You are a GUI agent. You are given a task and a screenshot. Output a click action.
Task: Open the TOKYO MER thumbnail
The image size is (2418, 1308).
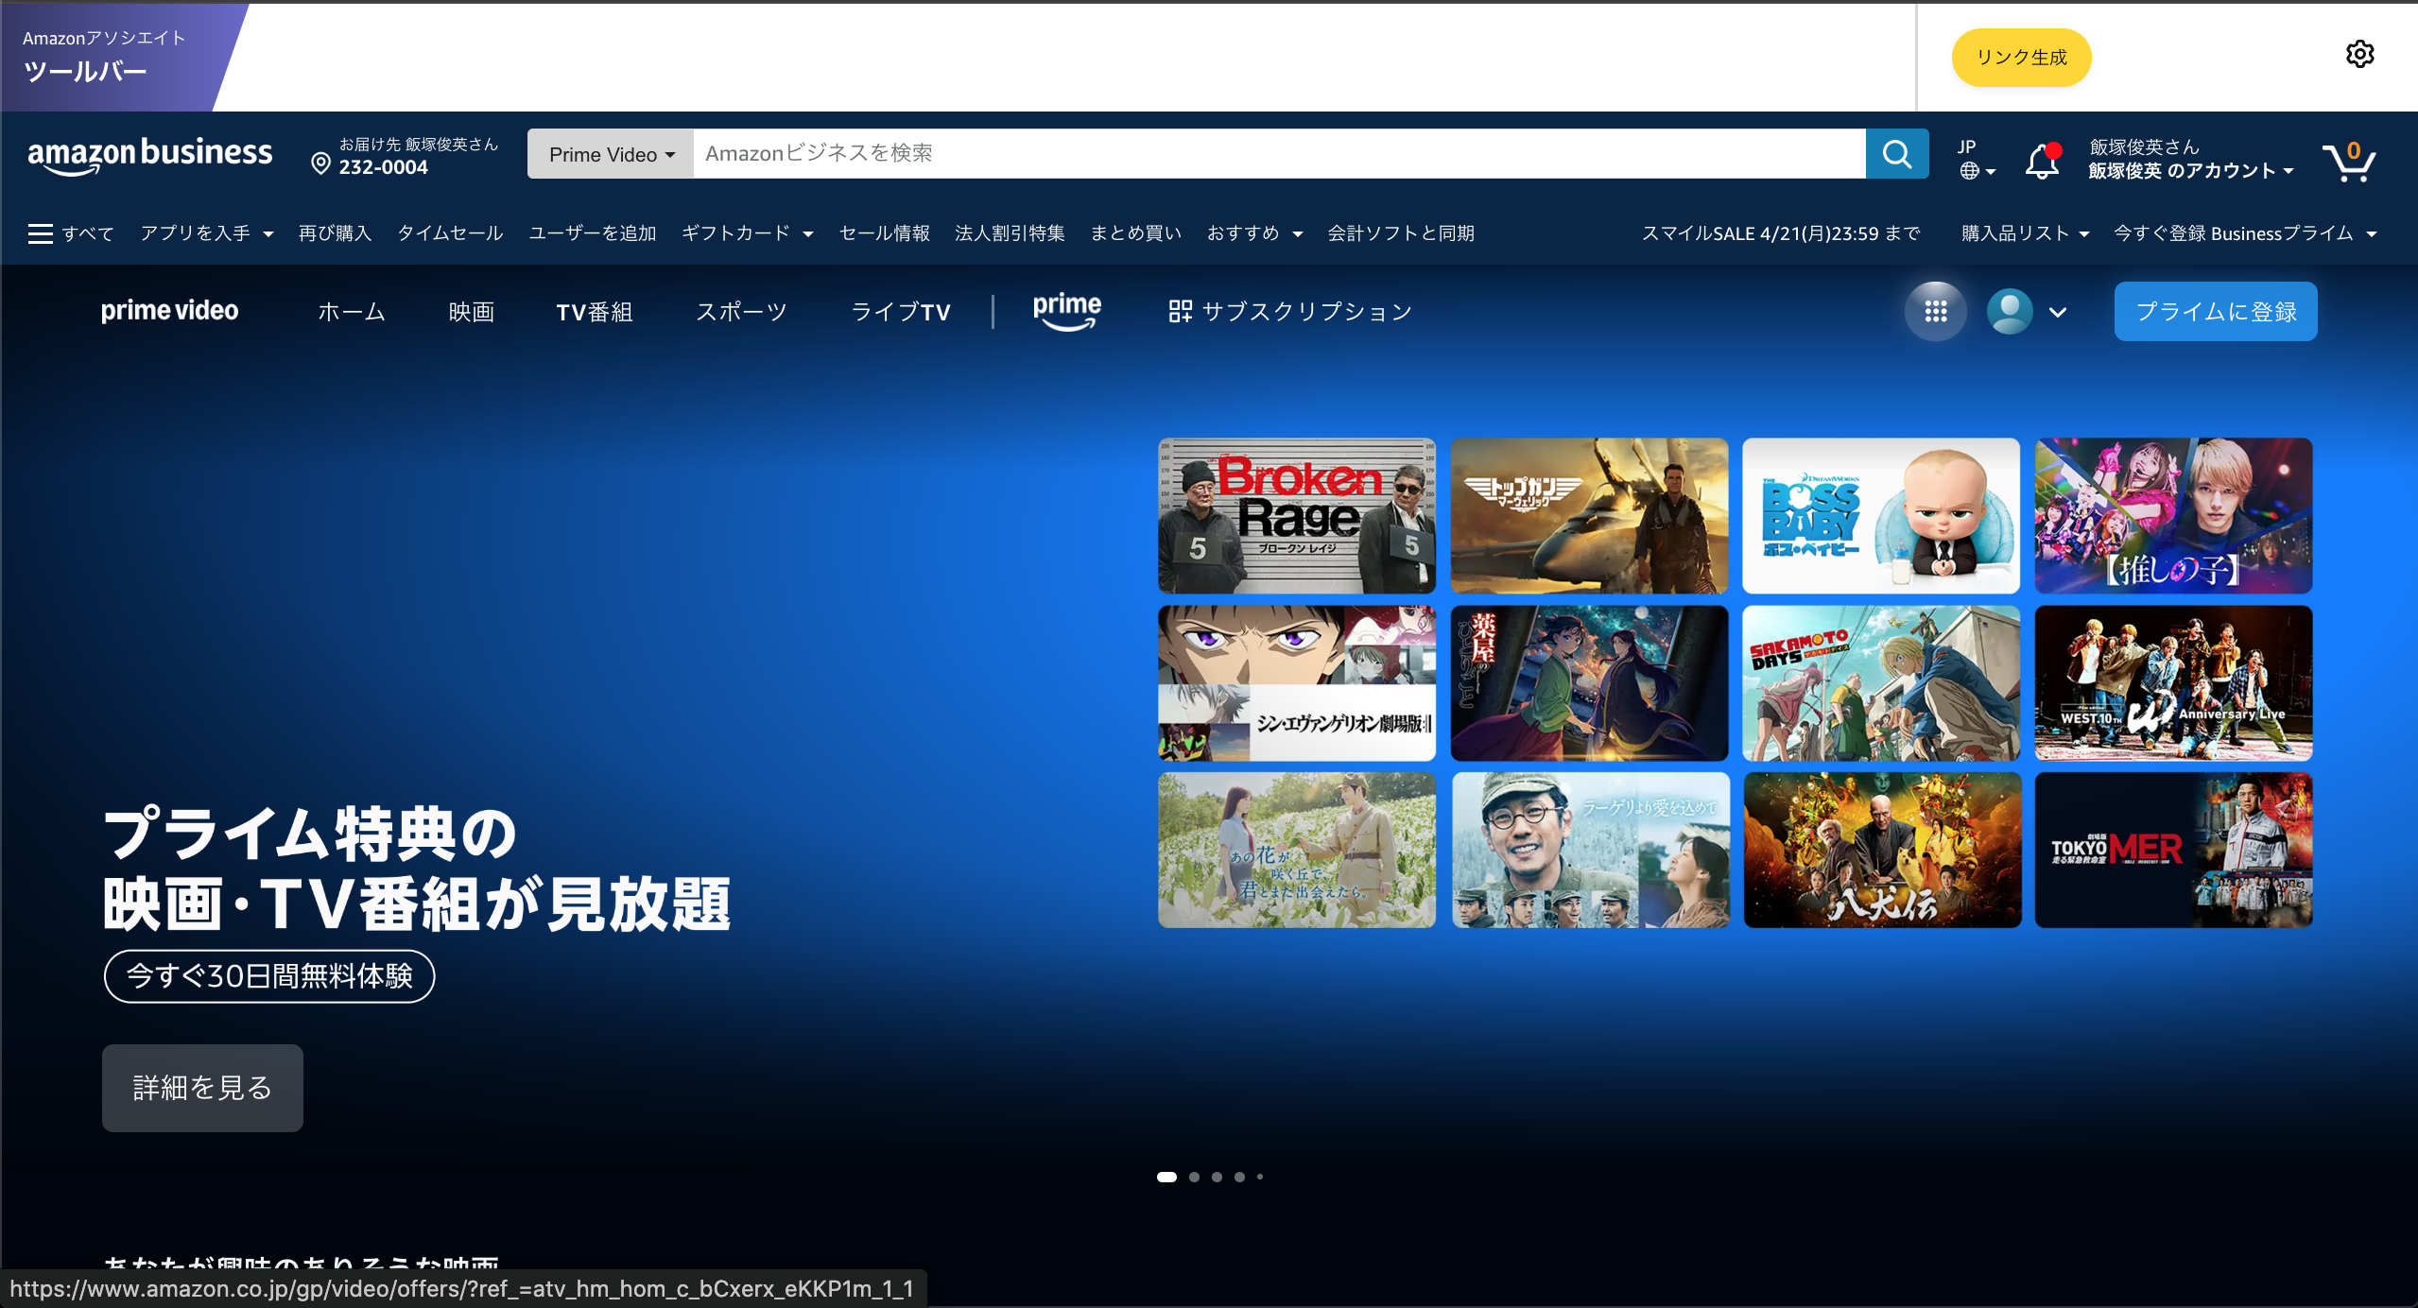[2174, 851]
